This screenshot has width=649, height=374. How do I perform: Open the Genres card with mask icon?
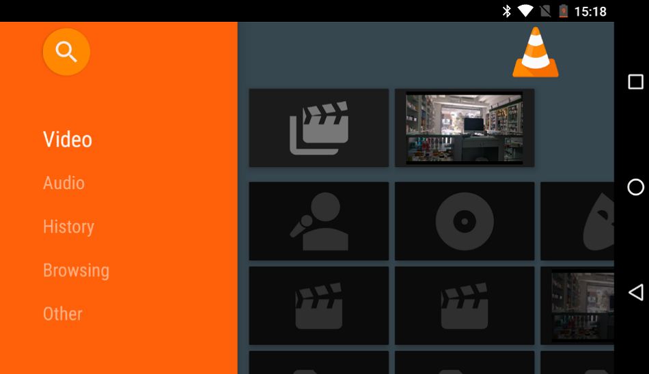577,221
